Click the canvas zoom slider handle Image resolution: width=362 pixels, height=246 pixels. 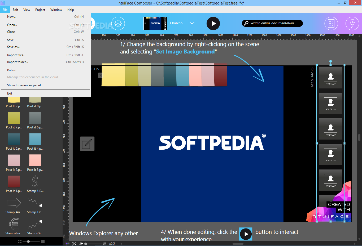coord(86,244)
